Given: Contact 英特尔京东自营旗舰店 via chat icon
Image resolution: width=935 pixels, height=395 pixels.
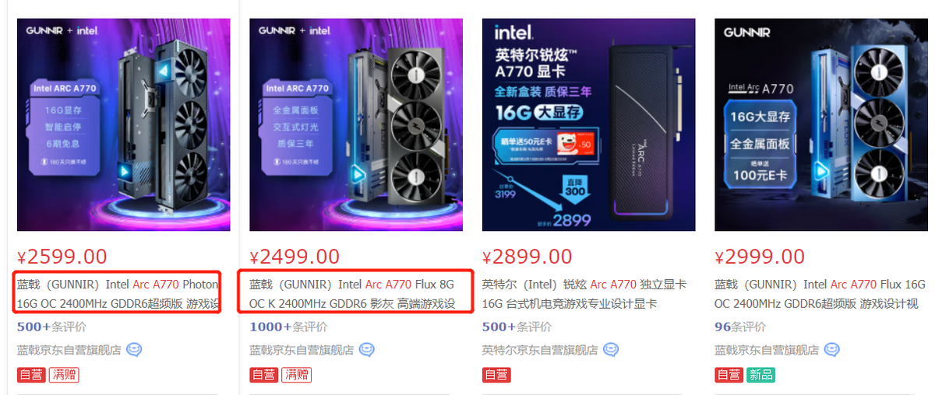Looking at the screenshot, I should coord(611,350).
